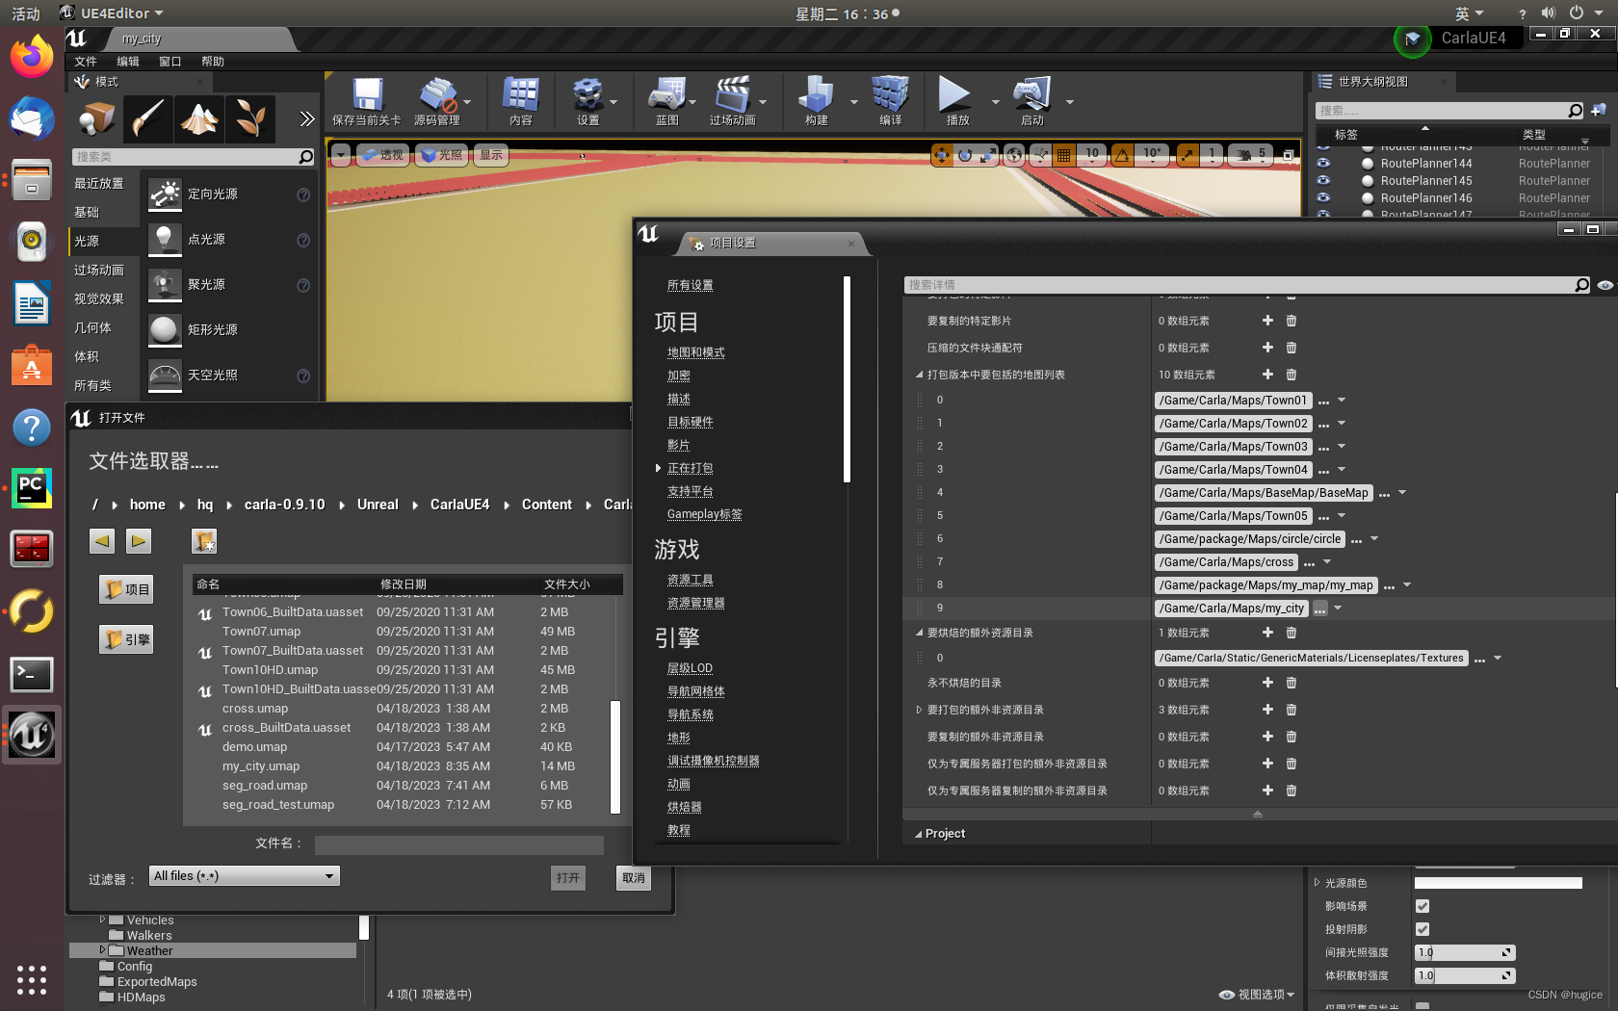The image size is (1618, 1011).
Task: Click the light color swatch
Action: (x=1498, y=883)
